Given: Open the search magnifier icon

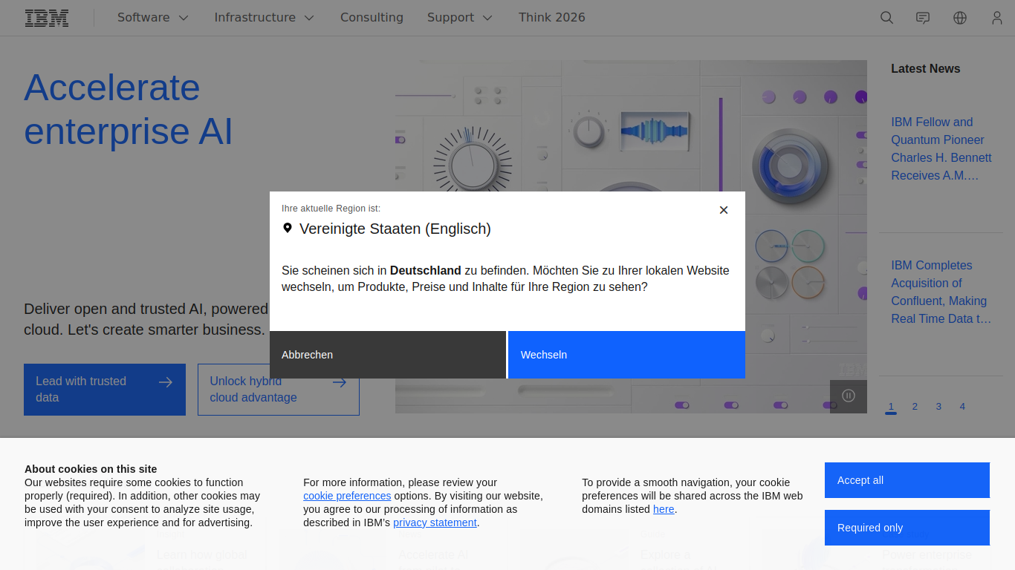Looking at the screenshot, I should tap(886, 18).
